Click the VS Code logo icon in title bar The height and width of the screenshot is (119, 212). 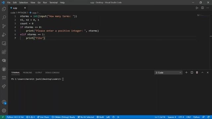tap(3, 3)
